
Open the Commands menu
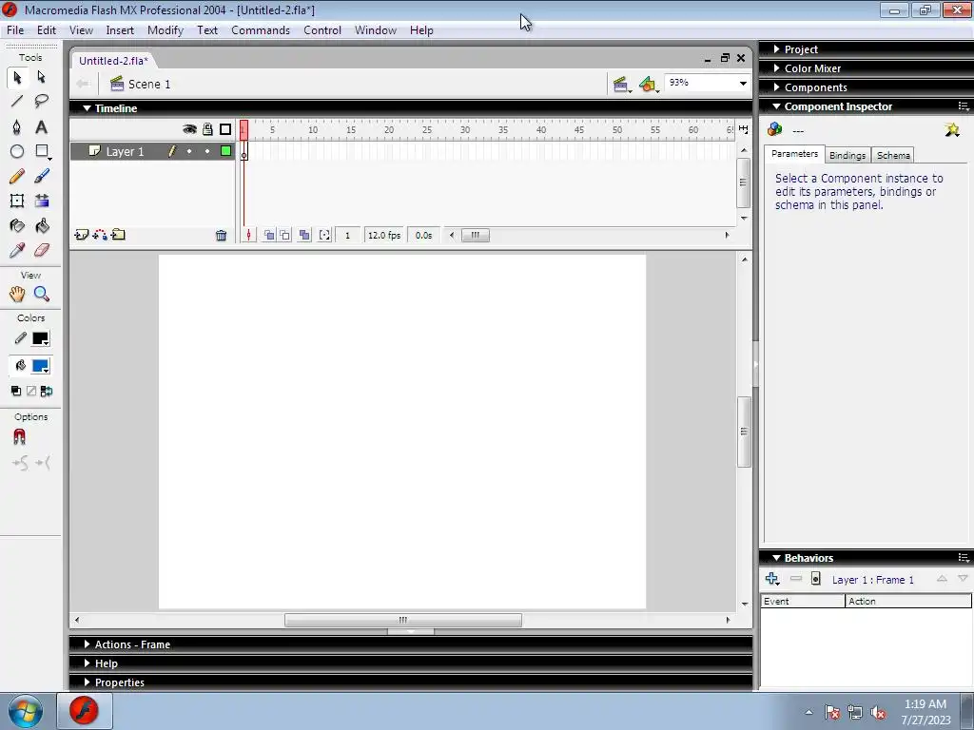click(x=261, y=29)
